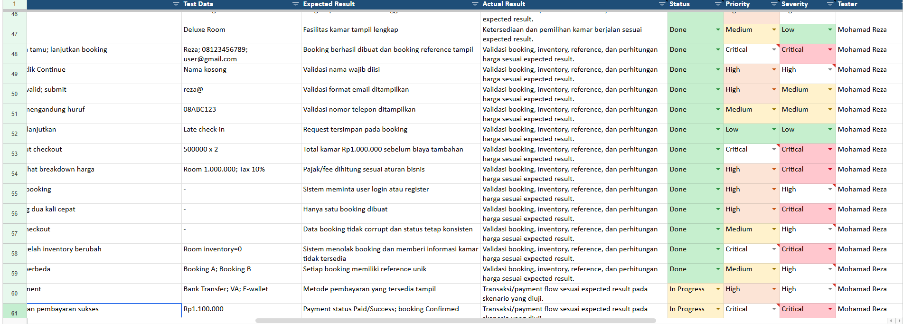Select the 'Deluxe Room' cell
The width and height of the screenshot is (903, 324).
[241, 34]
